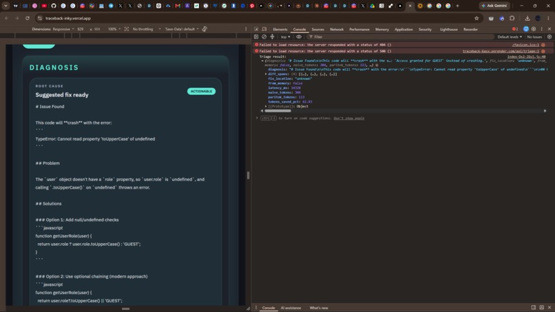Open the 100% zoom dropdown
This screenshot has width=555, height=312.
(114, 29)
